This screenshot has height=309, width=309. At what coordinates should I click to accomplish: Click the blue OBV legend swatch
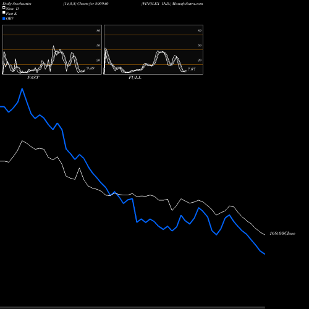click(x=4, y=19)
